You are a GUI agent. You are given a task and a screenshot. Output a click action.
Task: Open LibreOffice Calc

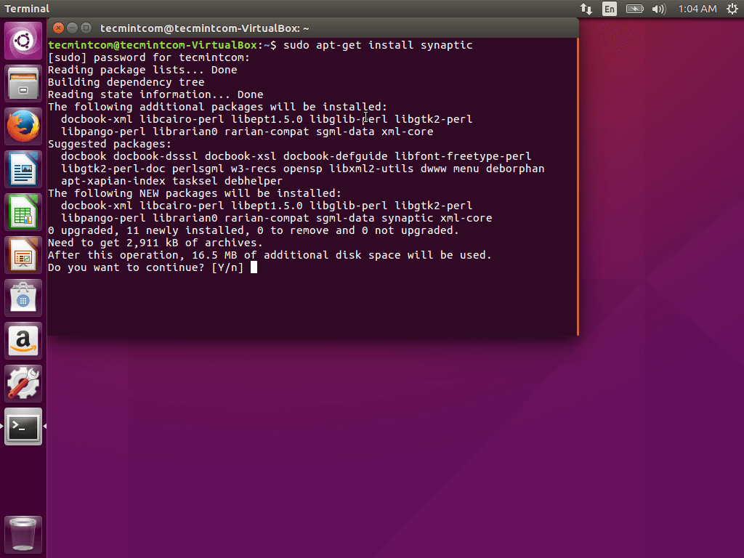(x=22, y=211)
